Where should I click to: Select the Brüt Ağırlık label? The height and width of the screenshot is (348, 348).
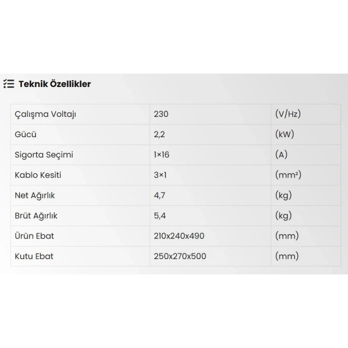[37, 216]
